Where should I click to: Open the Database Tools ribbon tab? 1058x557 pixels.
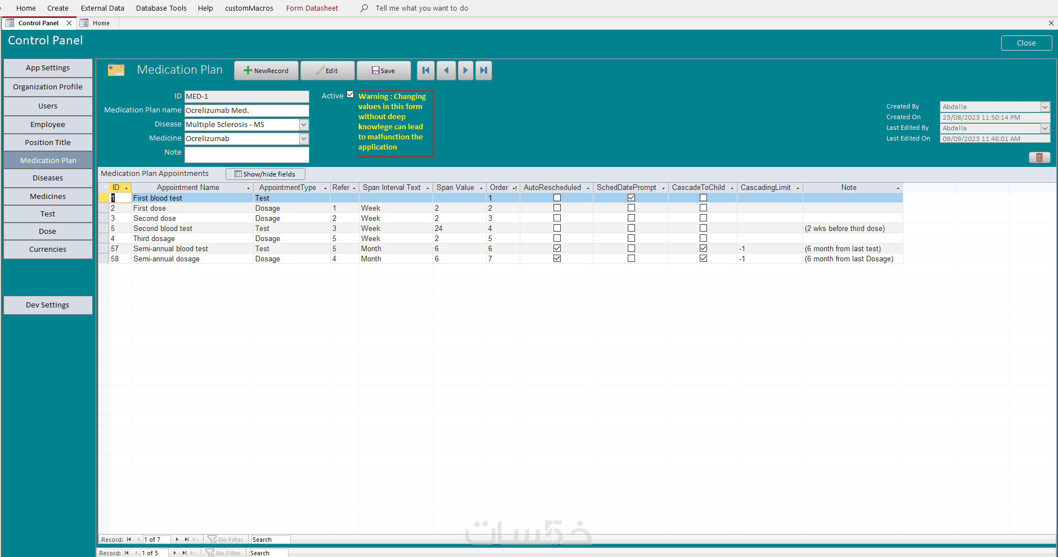161,8
